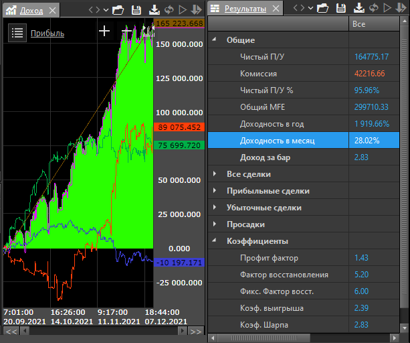Download icon in Результаты panel toolbar
Image resolution: width=410 pixels, height=343 pixels.
click(359, 8)
